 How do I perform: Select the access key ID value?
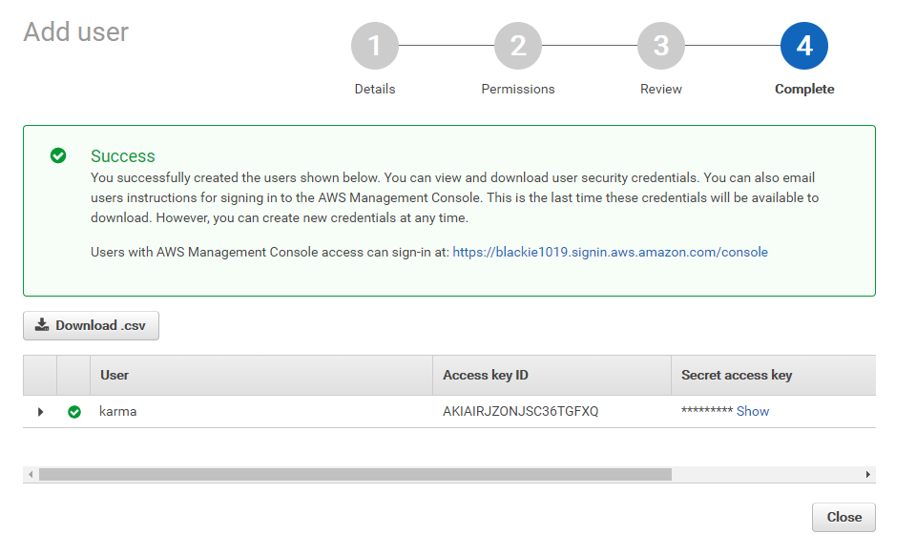pos(521,411)
